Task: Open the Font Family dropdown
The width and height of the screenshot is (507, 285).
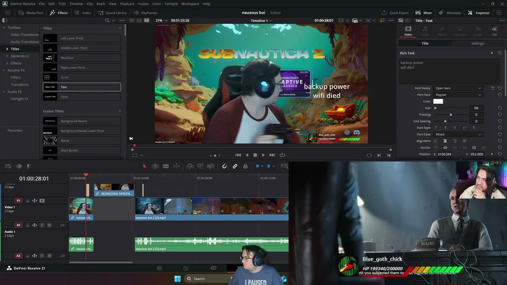Action: [458, 88]
